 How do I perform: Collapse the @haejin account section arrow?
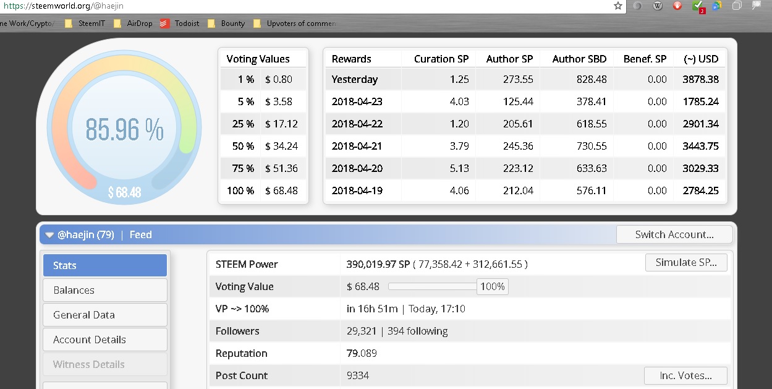pos(49,235)
